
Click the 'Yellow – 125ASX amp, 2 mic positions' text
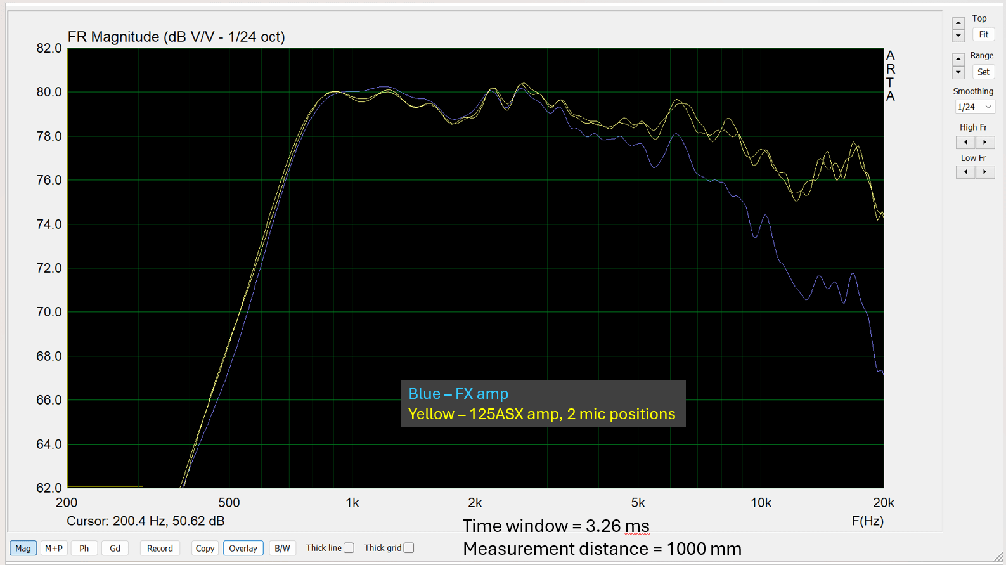pos(542,414)
